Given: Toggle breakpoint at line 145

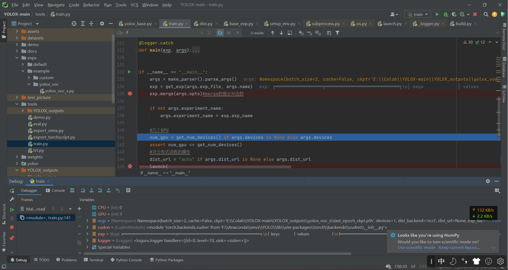Looking at the screenshot, I should point(130,166).
